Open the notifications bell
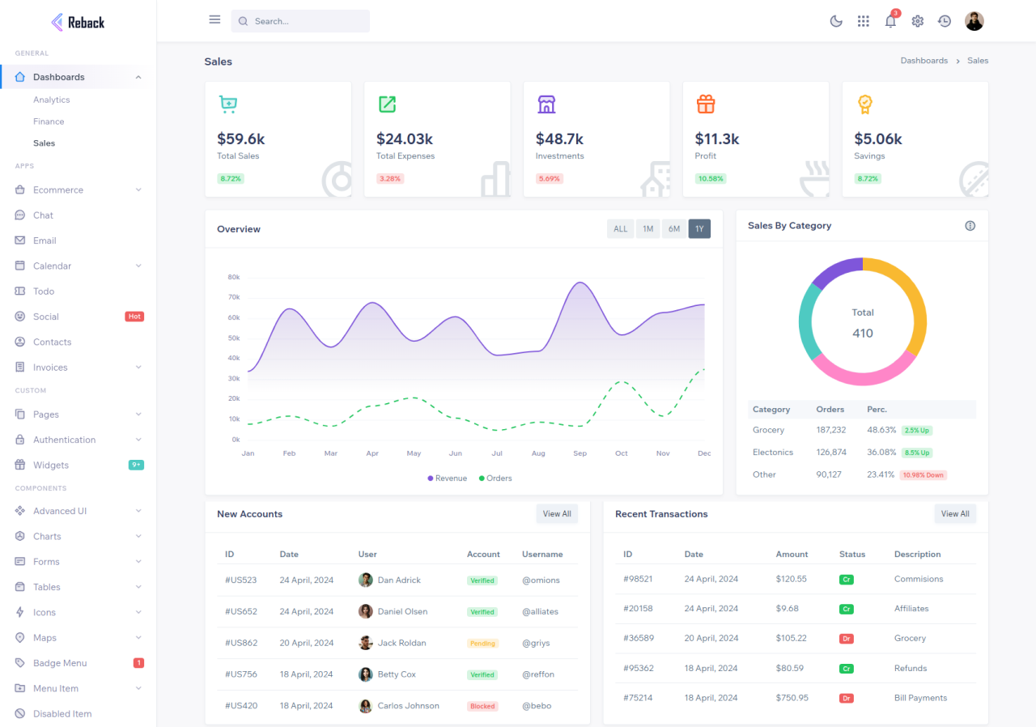This screenshot has height=727, width=1036. point(890,21)
